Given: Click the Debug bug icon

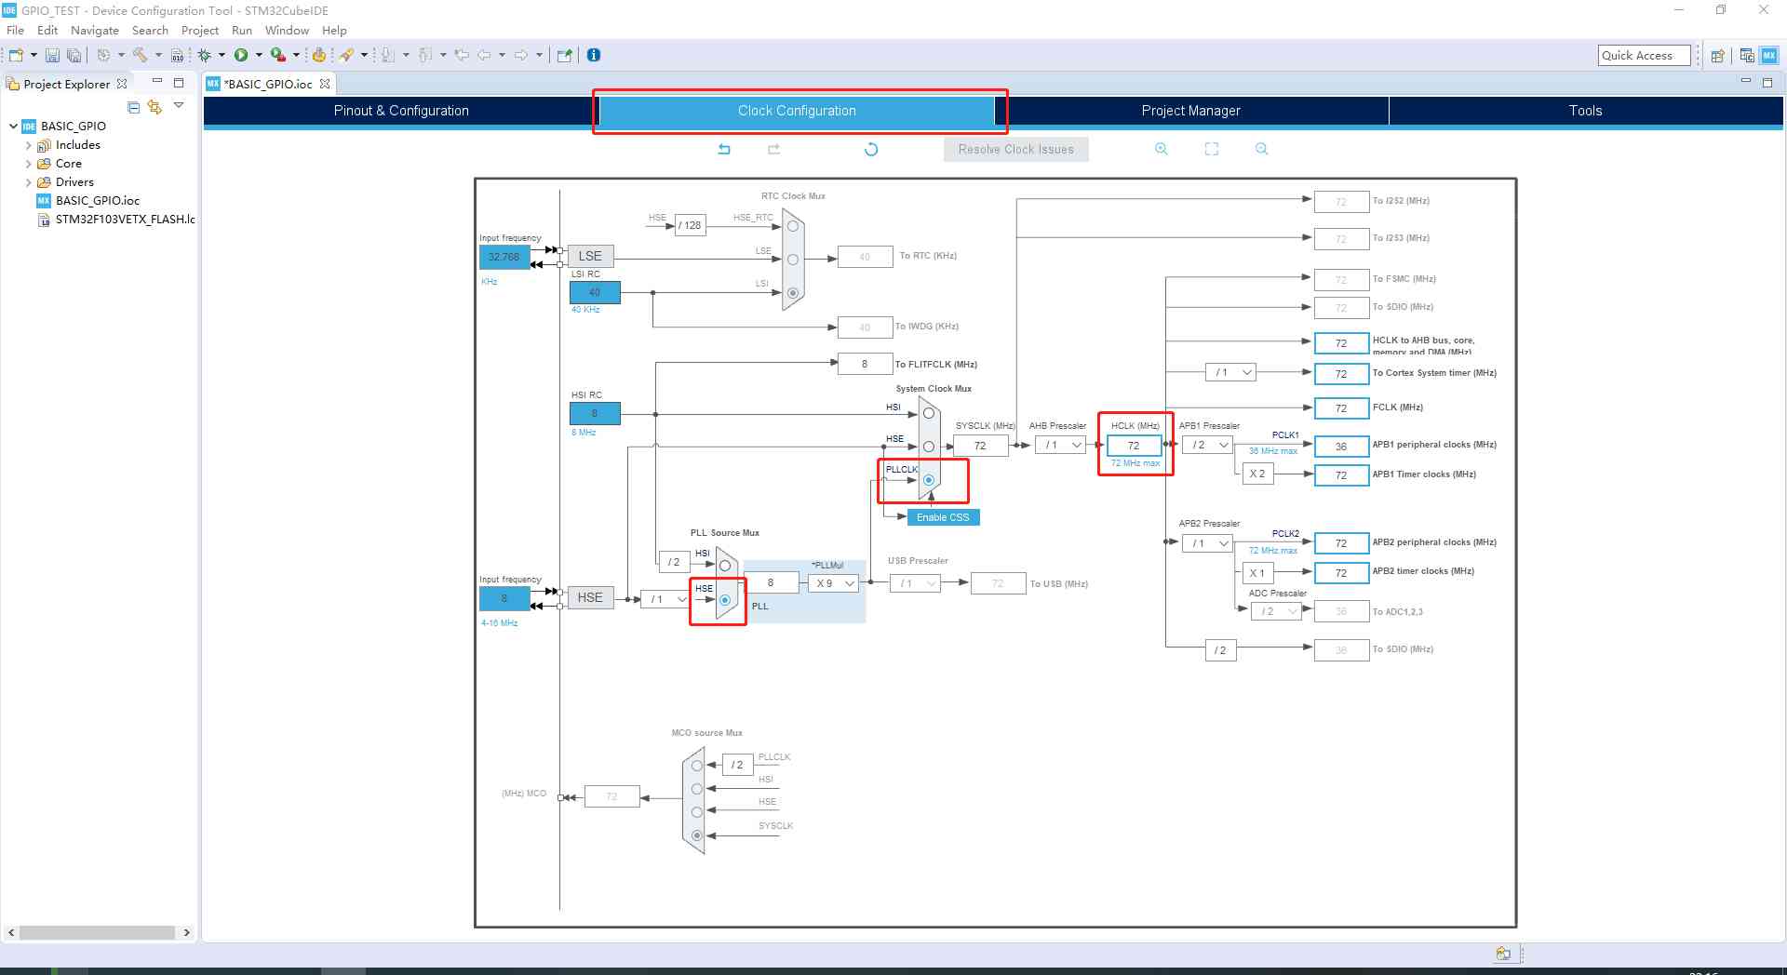Looking at the screenshot, I should [204, 55].
